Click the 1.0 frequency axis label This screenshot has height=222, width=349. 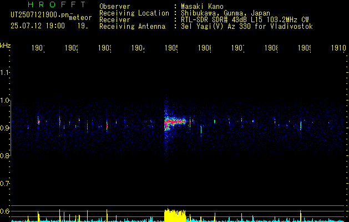[4, 100]
